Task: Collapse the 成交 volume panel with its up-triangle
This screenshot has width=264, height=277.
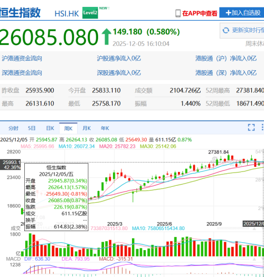Action: pyautogui.click(x=254, y=229)
